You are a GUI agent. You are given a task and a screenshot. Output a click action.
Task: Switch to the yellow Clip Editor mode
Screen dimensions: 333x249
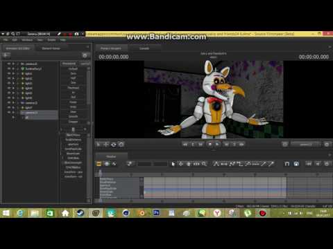pos(99,164)
